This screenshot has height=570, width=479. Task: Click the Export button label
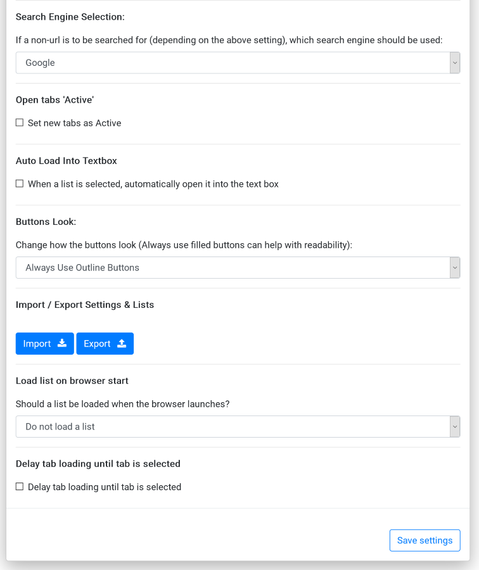tap(97, 343)
